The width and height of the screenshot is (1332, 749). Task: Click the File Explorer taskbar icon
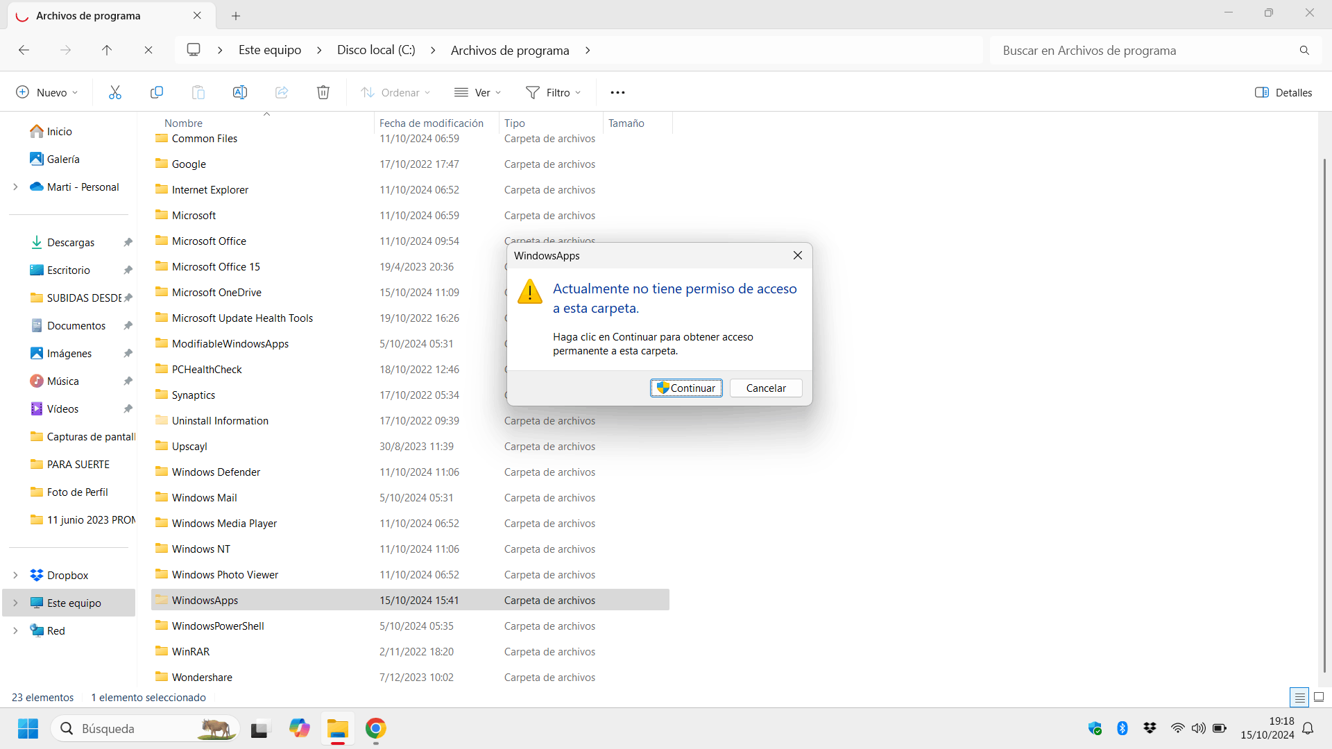tap(338, 728)
